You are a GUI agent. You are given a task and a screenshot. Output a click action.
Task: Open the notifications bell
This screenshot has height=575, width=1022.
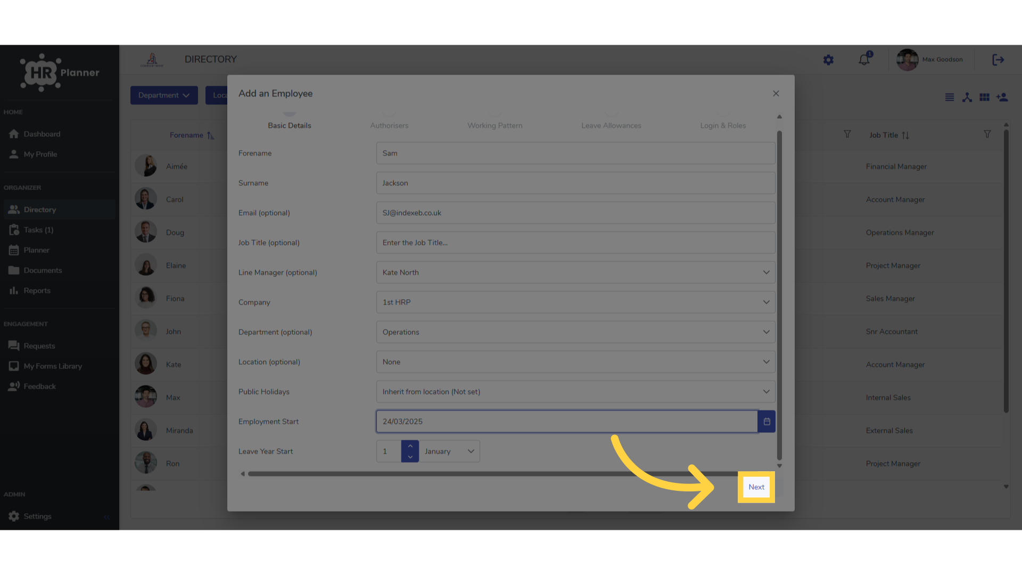[x=864, y=60]
